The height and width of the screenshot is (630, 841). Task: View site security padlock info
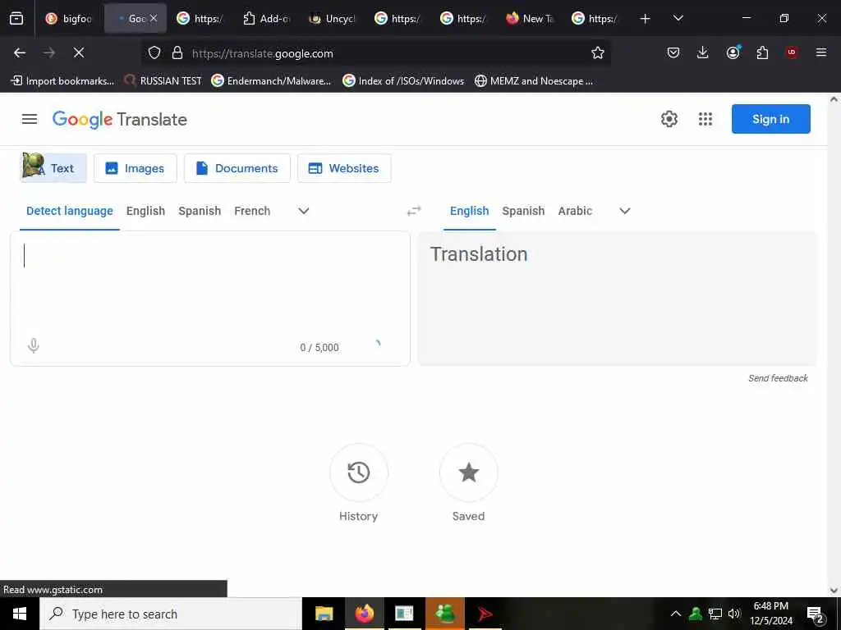(177, 53)
